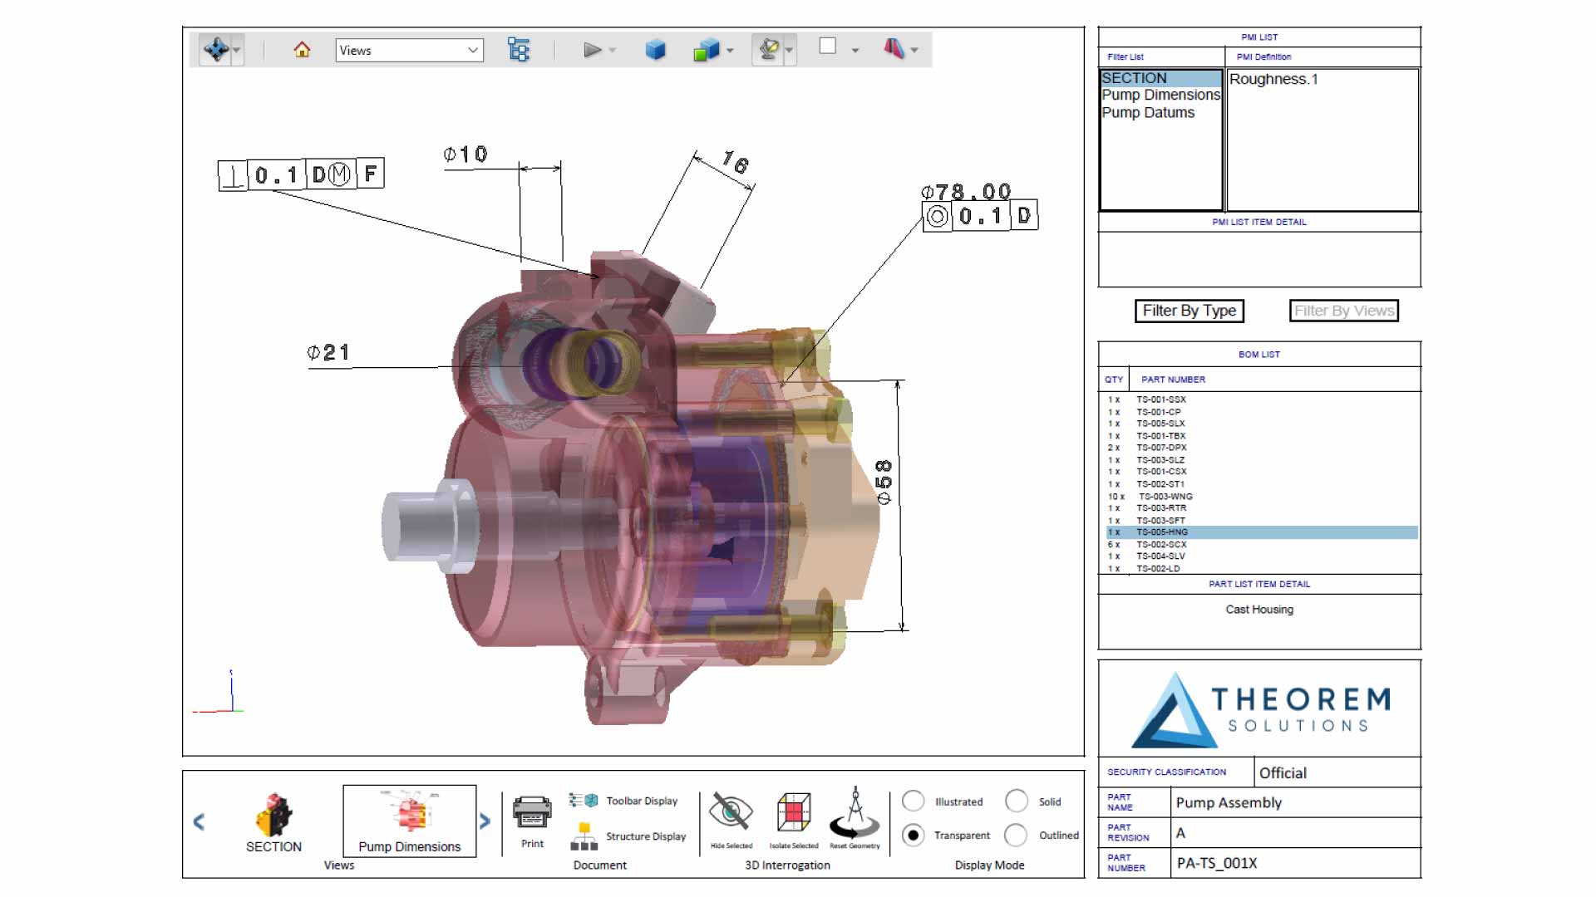Viewport: 1596px width, 897px height.
Task: Click the Filter By Views button
Action: tap(1343, 311)
